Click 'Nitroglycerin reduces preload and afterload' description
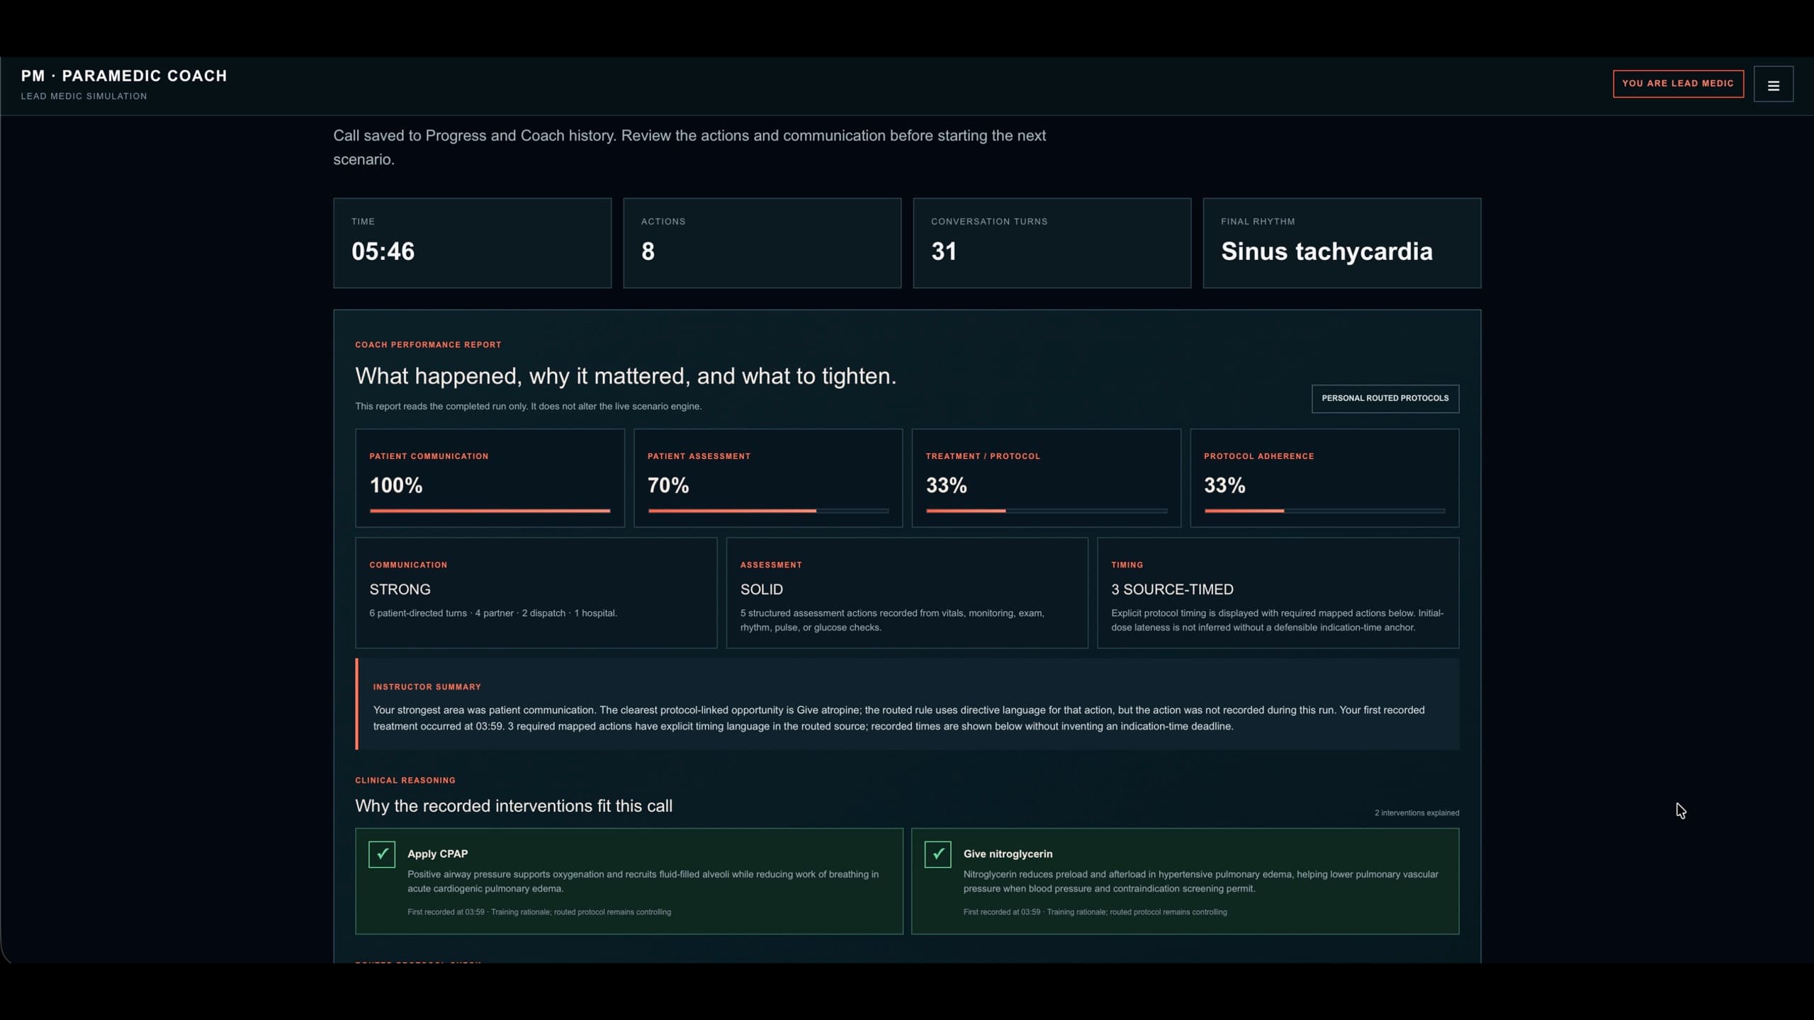 tap(1200, 882)
